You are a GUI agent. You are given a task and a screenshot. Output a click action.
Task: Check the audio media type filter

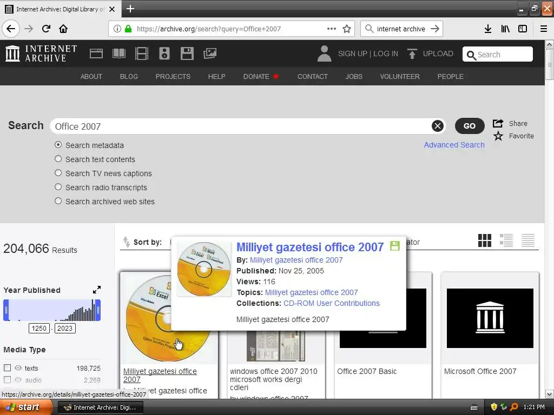pos(7,380)
